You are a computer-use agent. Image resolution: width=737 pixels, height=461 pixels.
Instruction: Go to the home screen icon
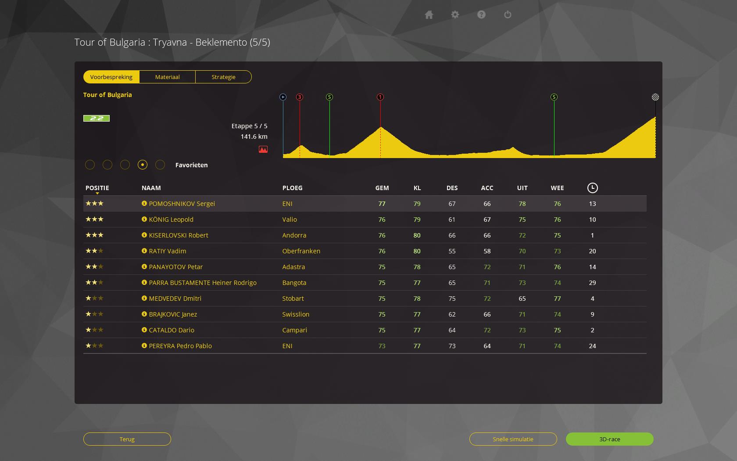(x=429, y=15)
